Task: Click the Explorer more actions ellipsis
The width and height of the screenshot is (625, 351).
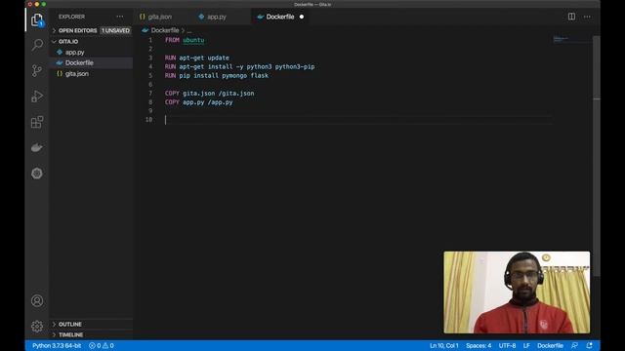Action: tap(119, 17)
